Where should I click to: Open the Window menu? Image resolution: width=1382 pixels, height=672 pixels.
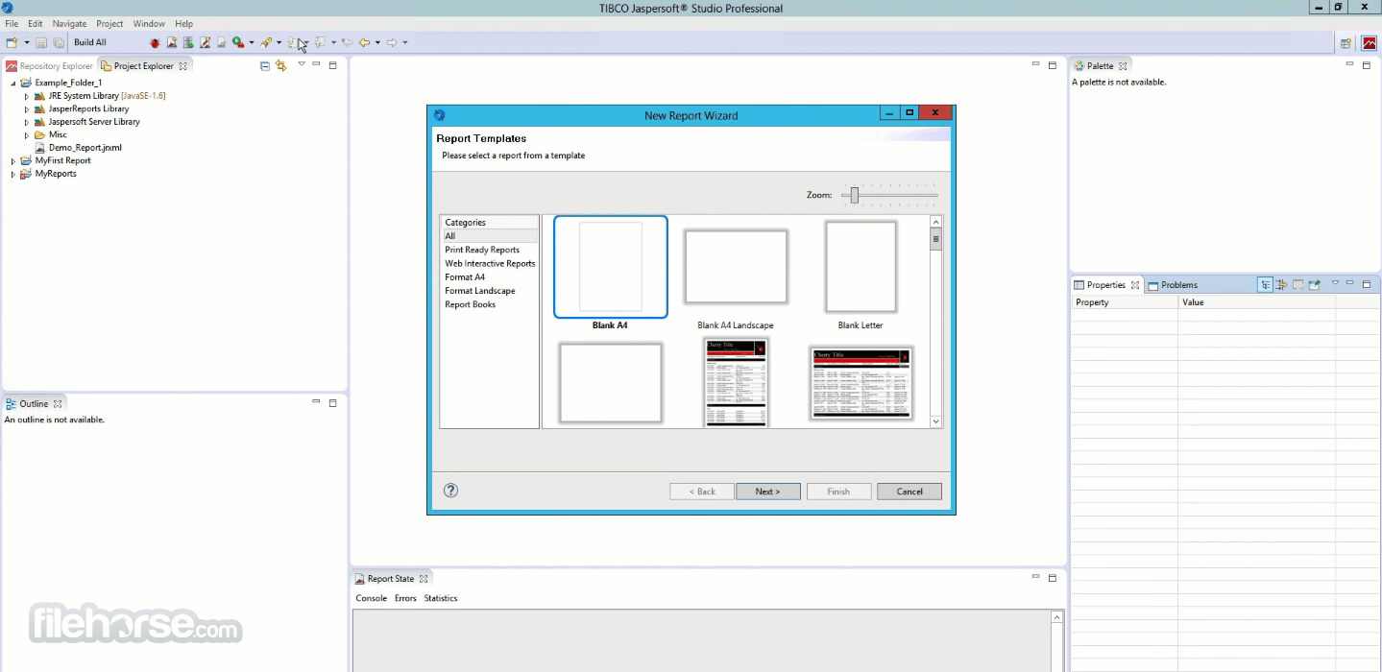(x=149, y=23)
